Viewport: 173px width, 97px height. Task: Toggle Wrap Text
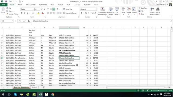click(x=68, y=9)
